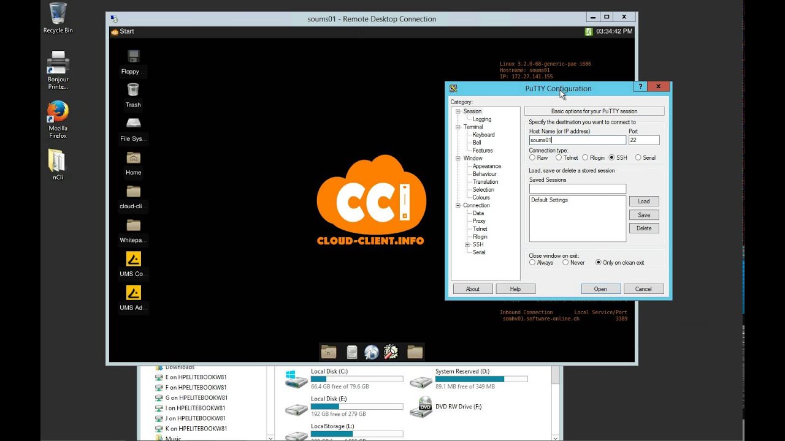Select the Telnet connection type radio button
The height and width of the screenshot is (441, 785).
pyautogui.click(x=559, y=157)
